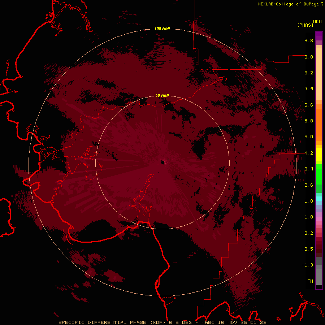Click the -1.3 scale value

point(307,265)
